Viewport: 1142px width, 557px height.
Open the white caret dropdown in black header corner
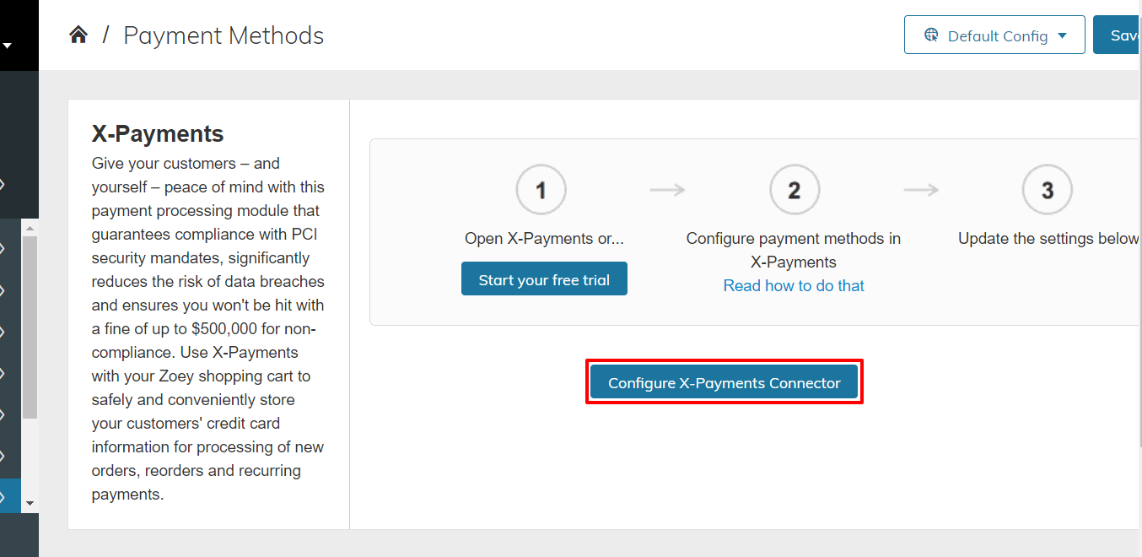click(x=7, y=46)
